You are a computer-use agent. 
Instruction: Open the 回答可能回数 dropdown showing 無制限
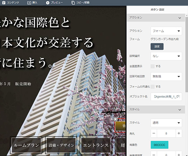[166, 76]
